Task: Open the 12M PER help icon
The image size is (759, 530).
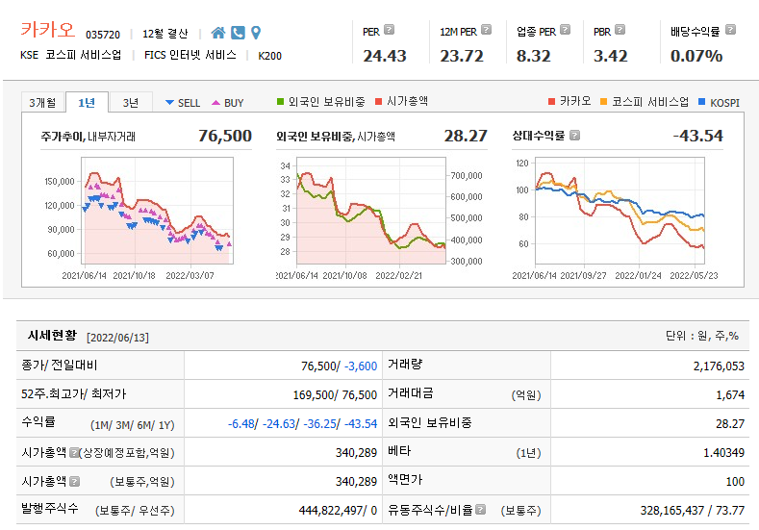Action: 486,30
